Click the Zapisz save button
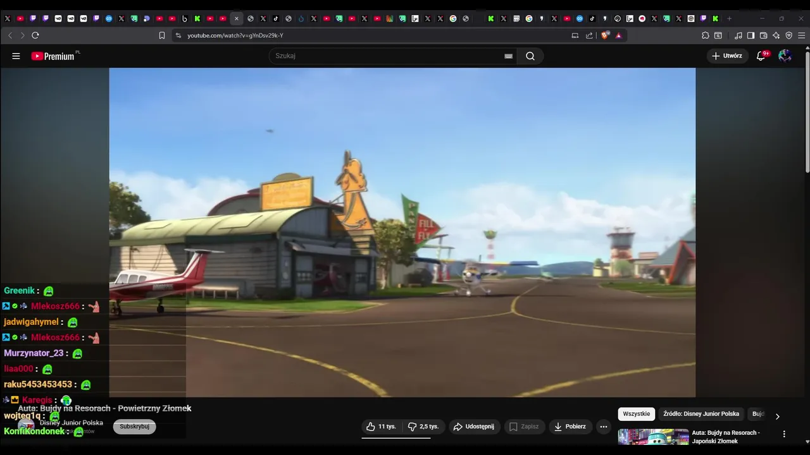 [524, 427]
